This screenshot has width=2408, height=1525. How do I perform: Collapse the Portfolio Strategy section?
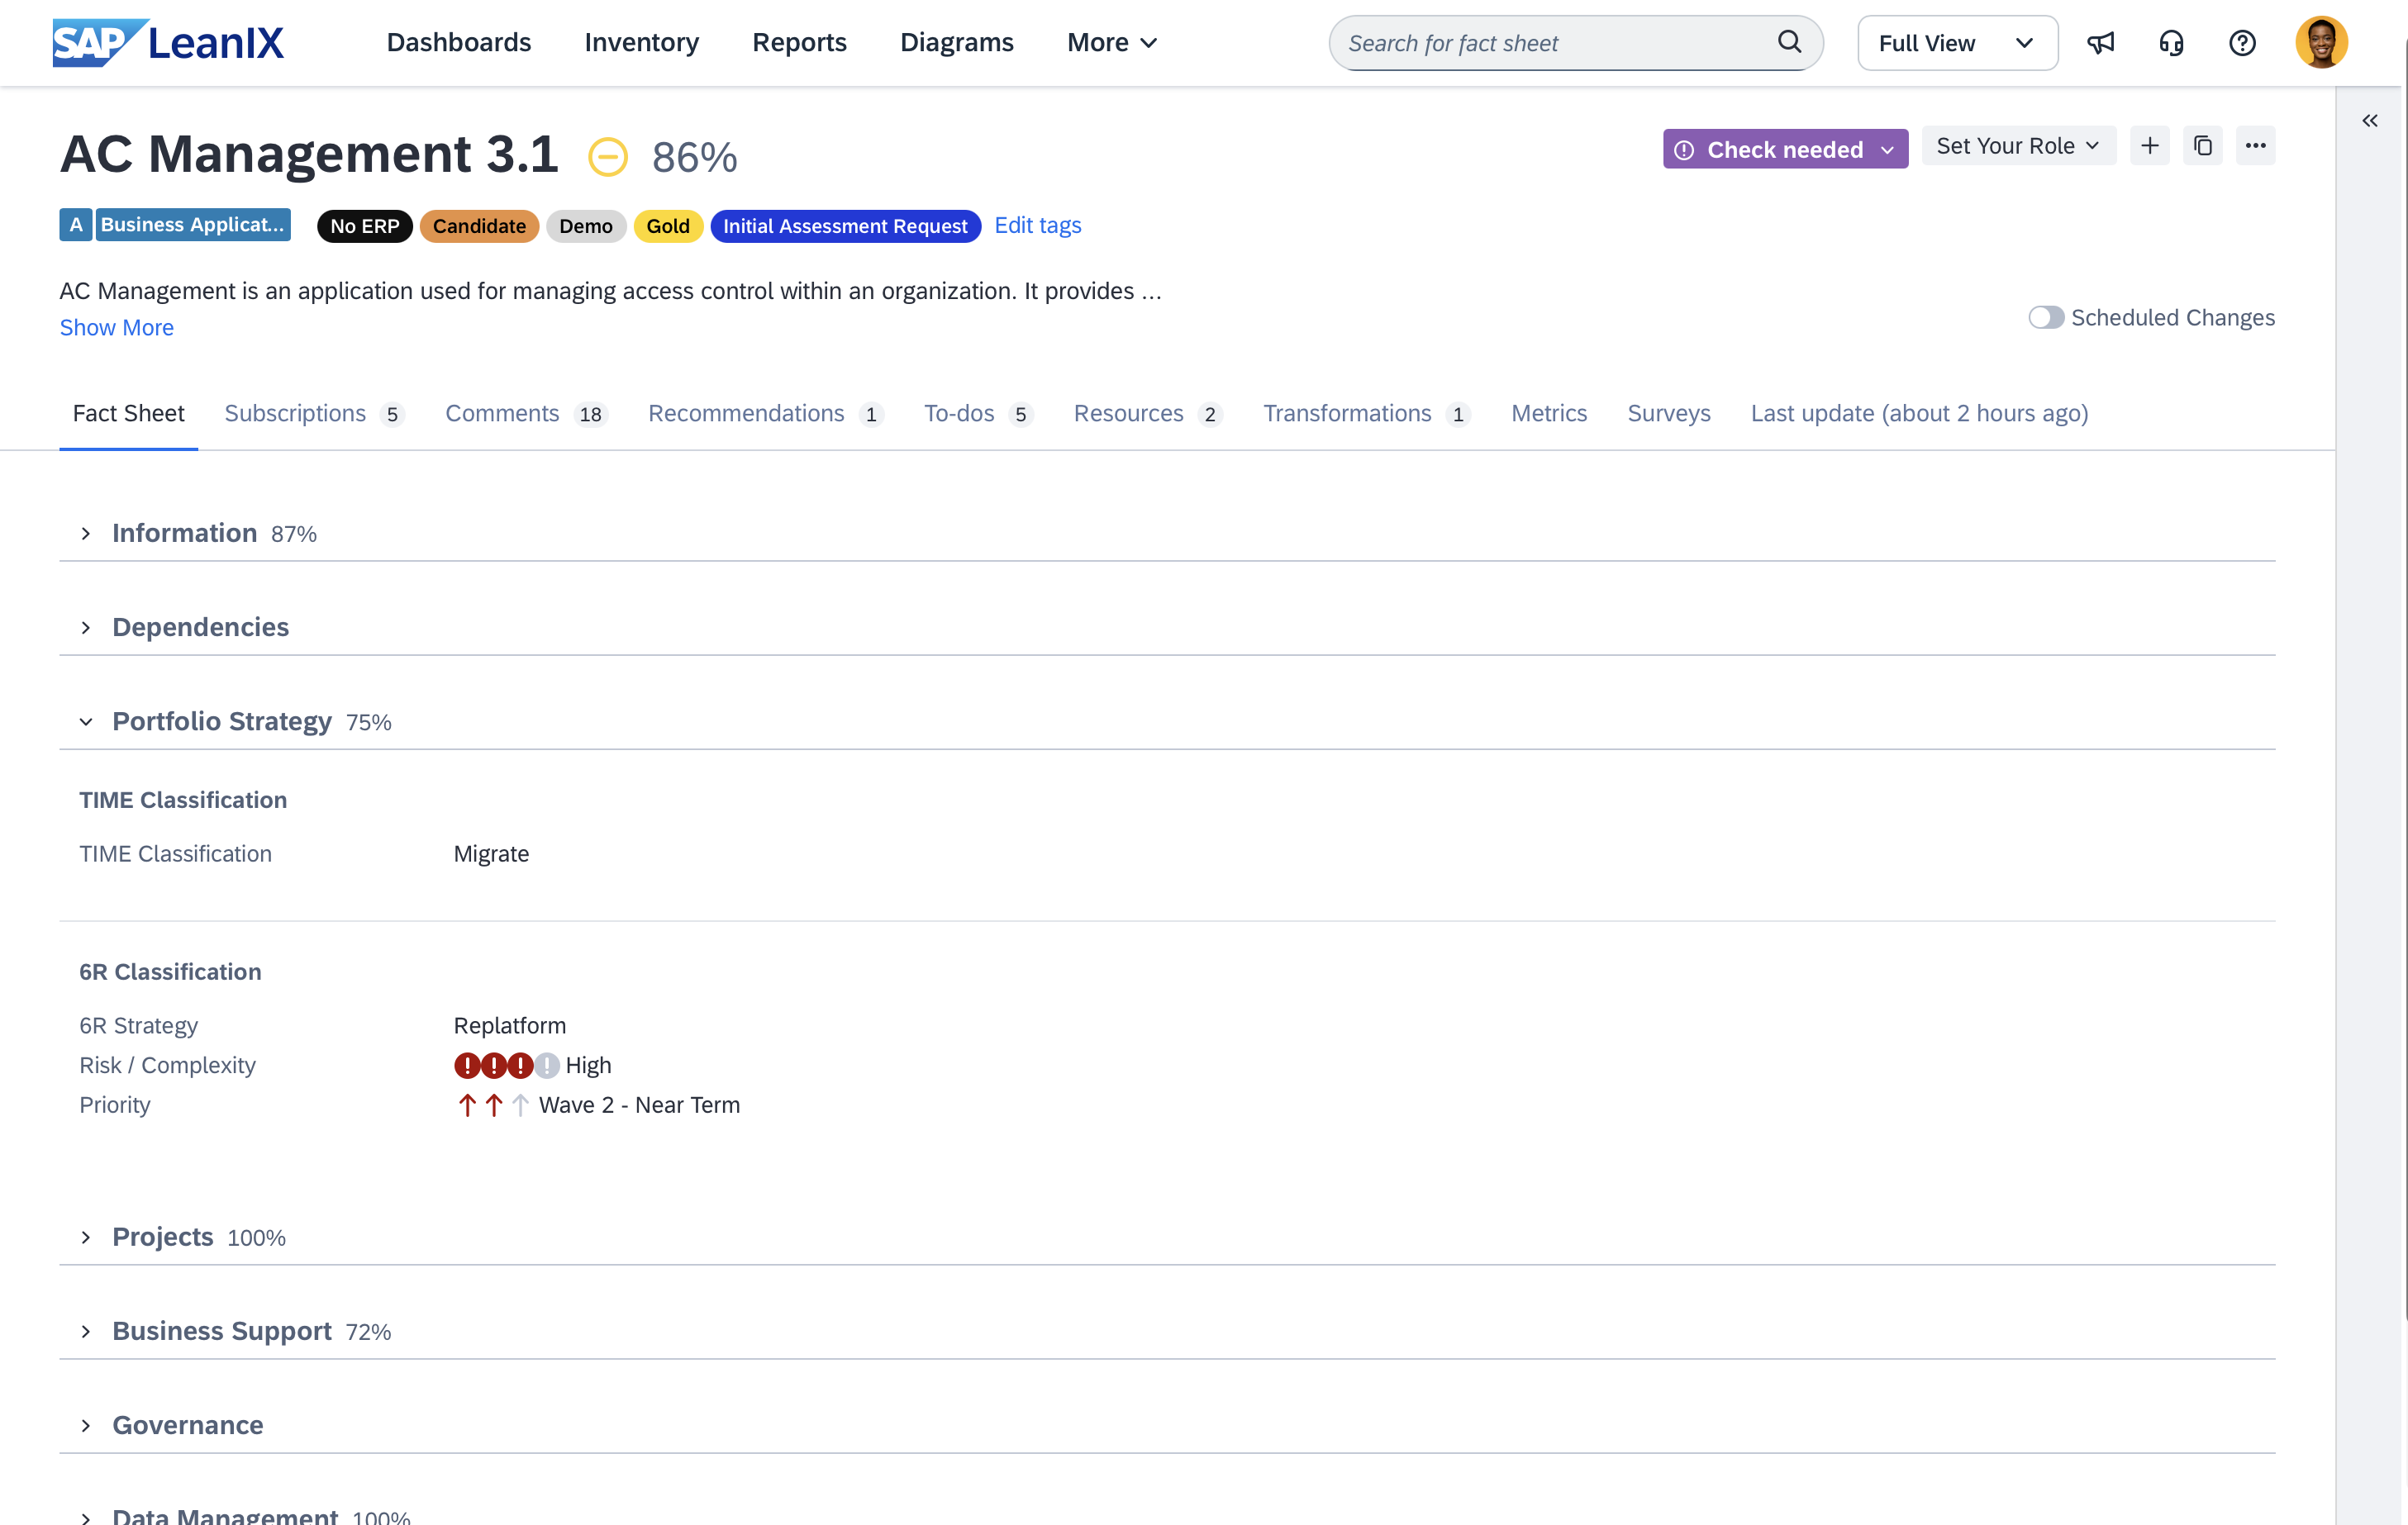click(x=85, y=722)
